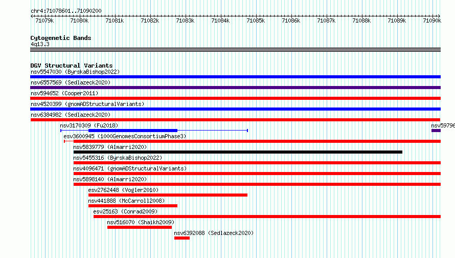The width and height of the screenshot is (455, 258).
Task: Click nsv4096471 (gnomADStructuralVariants) label
Action: point(130,168)
